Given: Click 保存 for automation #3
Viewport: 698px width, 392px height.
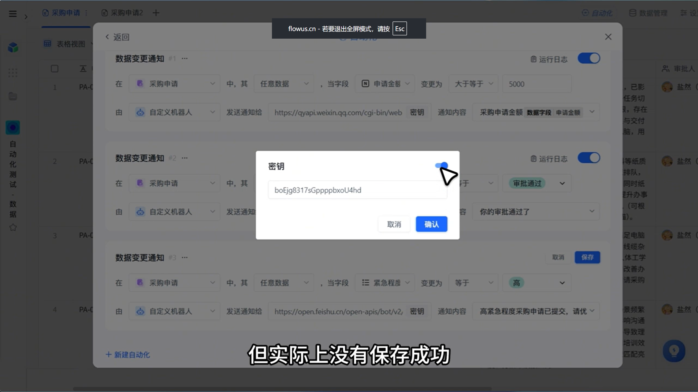Looking at the screenshot, I should coord(587,257).
